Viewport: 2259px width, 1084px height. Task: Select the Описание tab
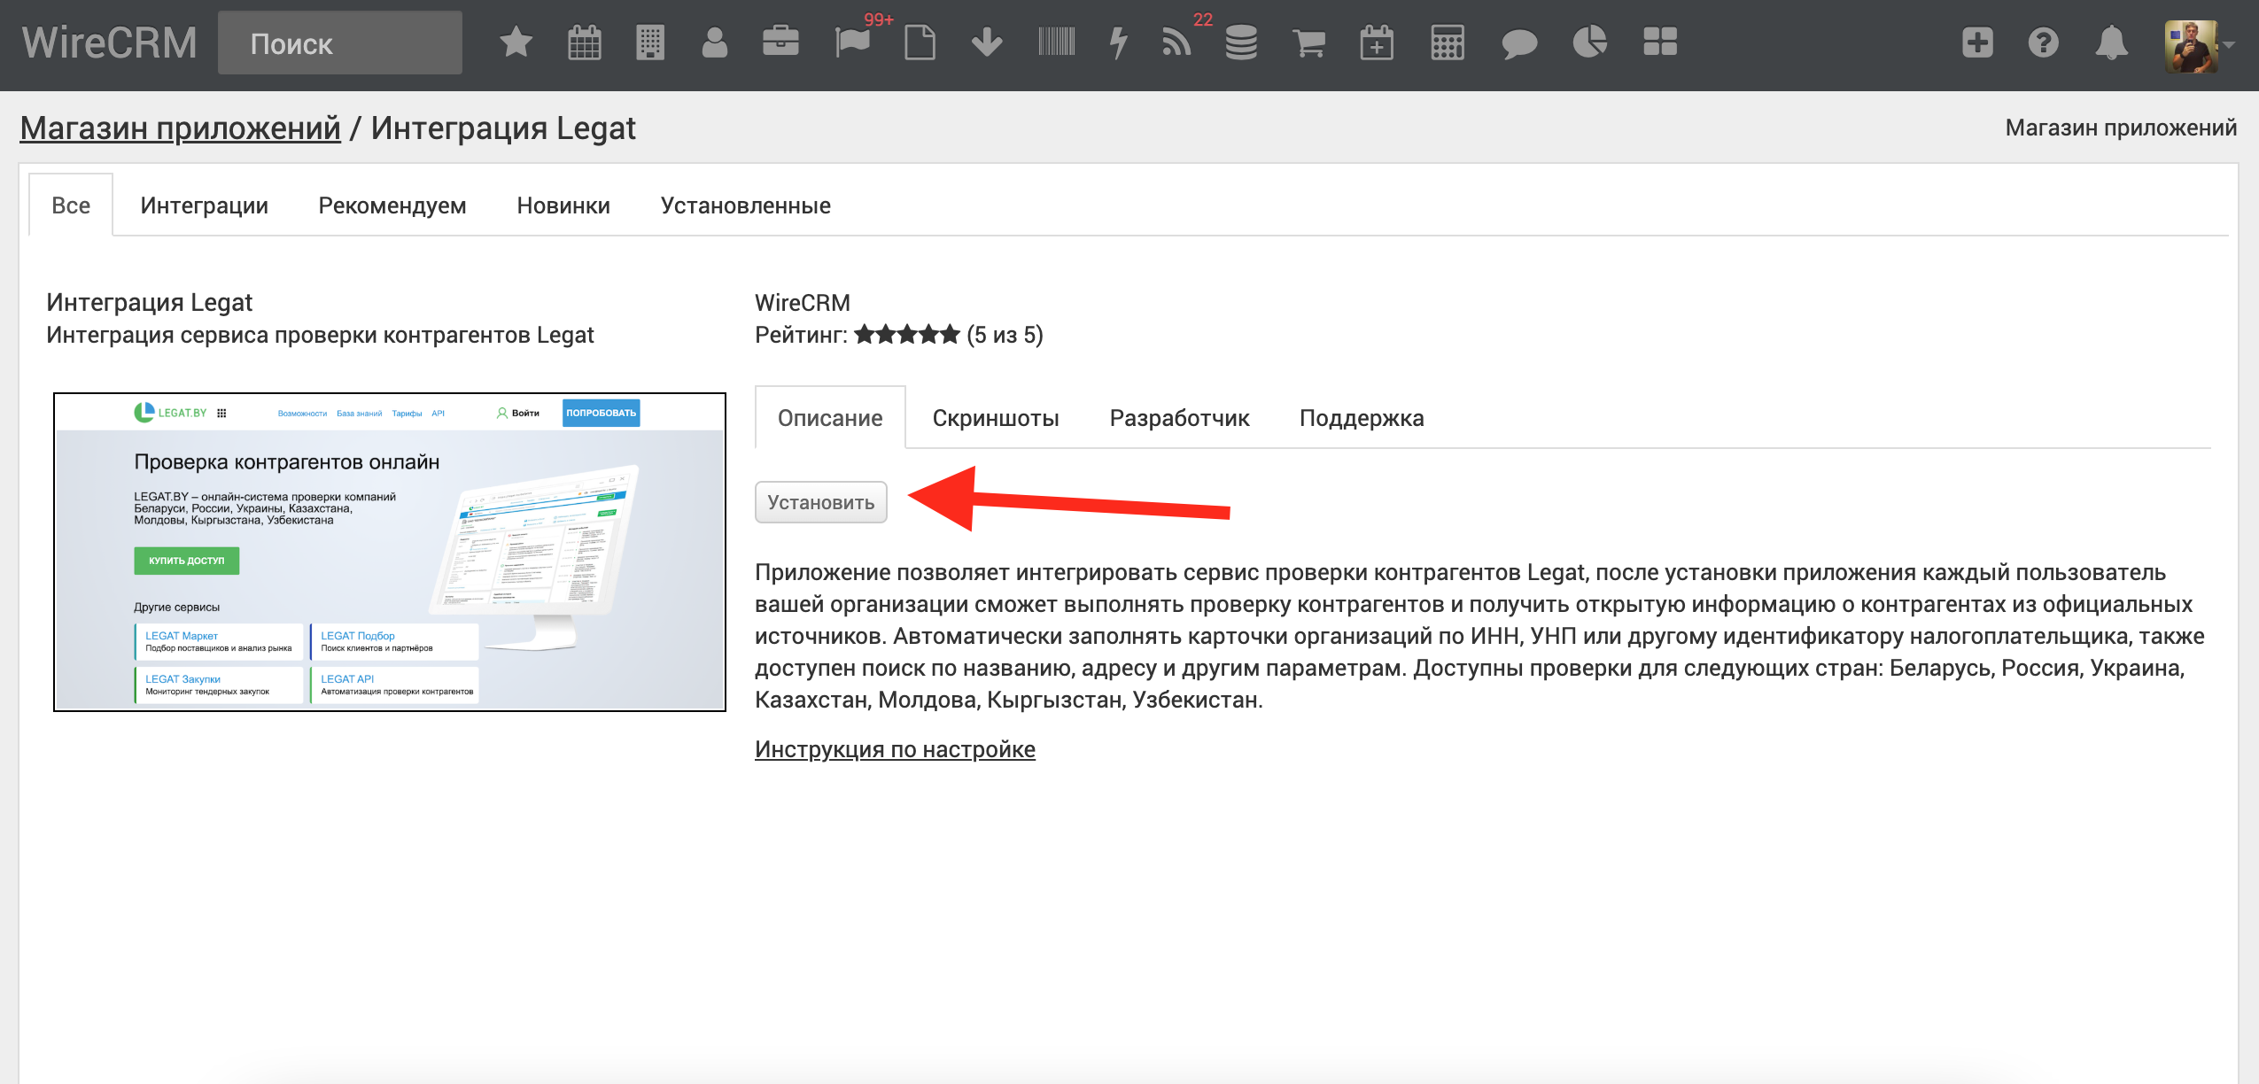[x=830, y=417]
